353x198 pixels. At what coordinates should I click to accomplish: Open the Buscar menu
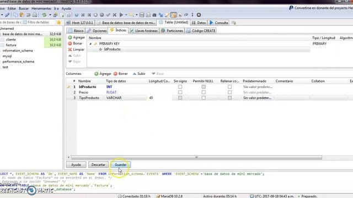coord(24,8)
